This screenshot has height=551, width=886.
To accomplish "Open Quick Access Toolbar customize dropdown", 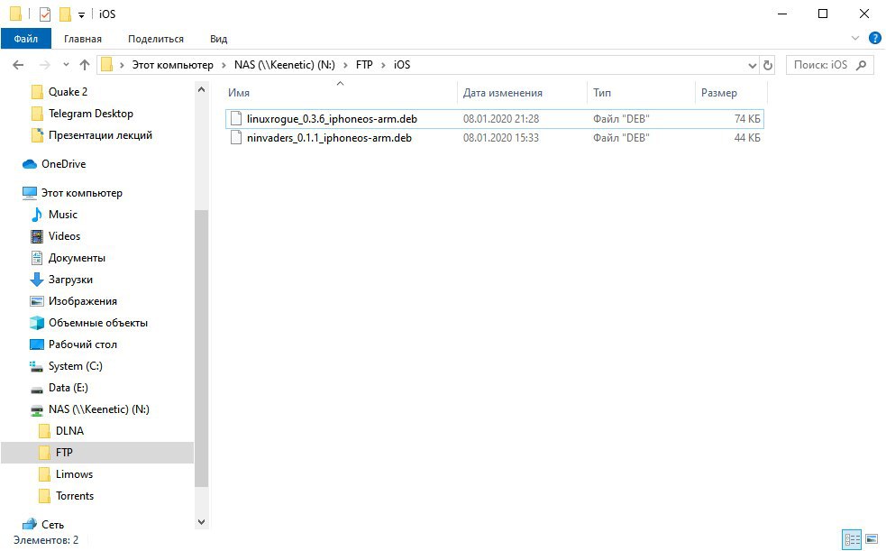I will [81, 14].
